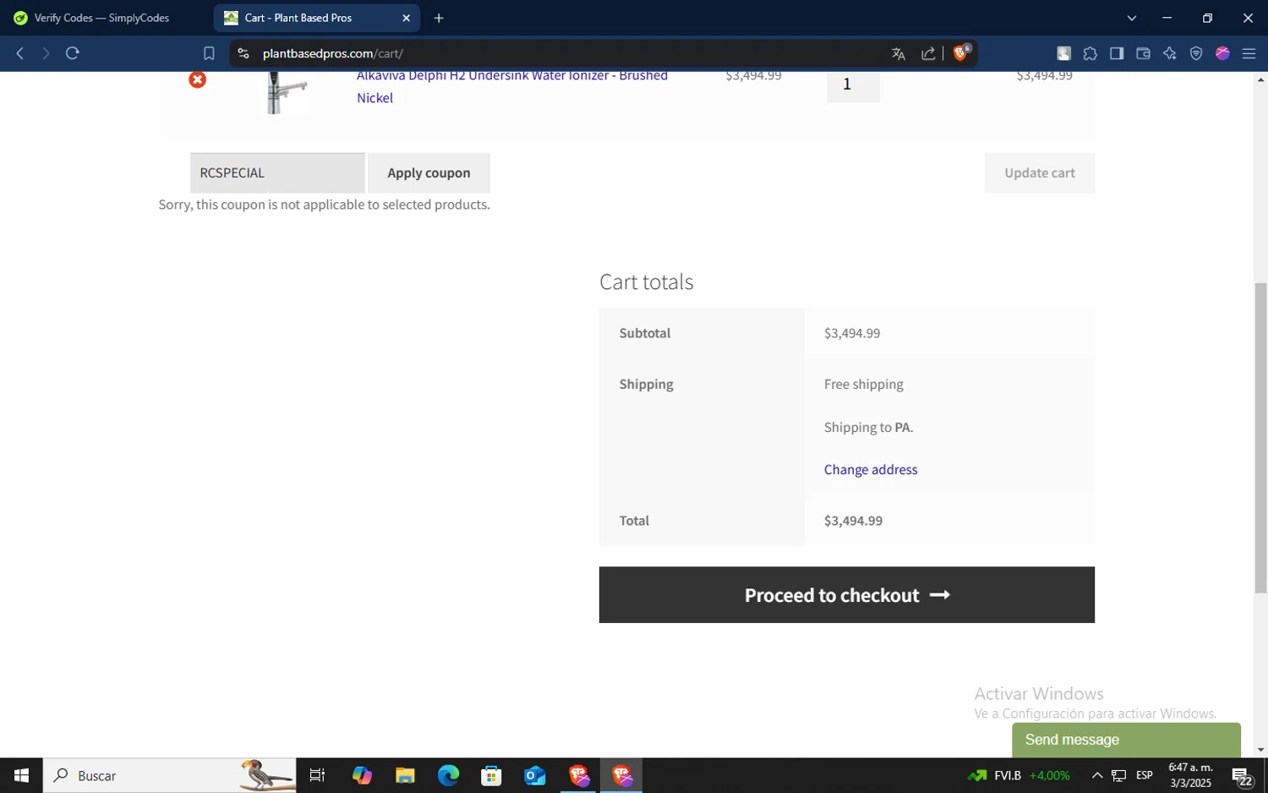Open Brave Shields lion icon

click(961, 53)
